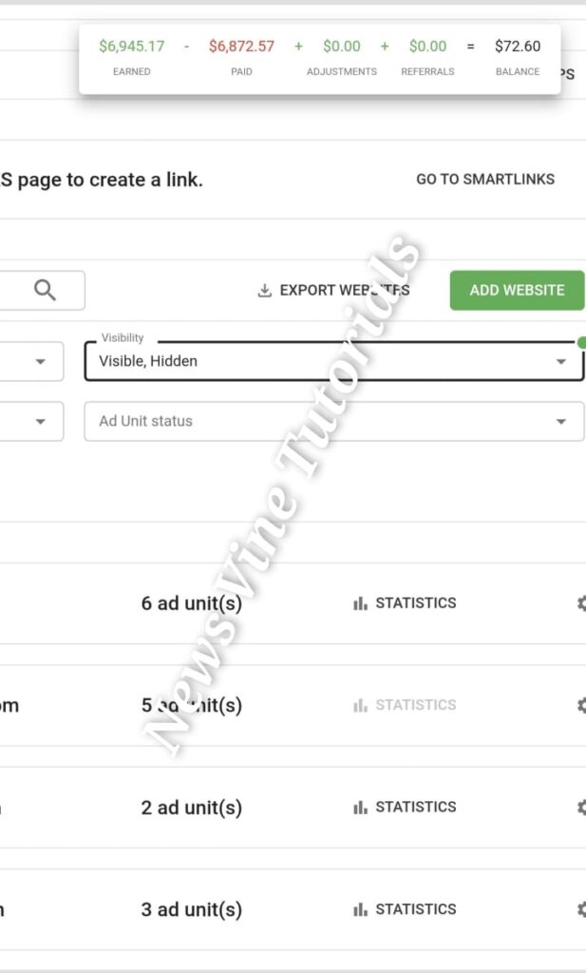The width and height of the screenshot is (586, 973).
Task: Open the partially hidden dropdown left of Visibility
Action: (40, 361)
